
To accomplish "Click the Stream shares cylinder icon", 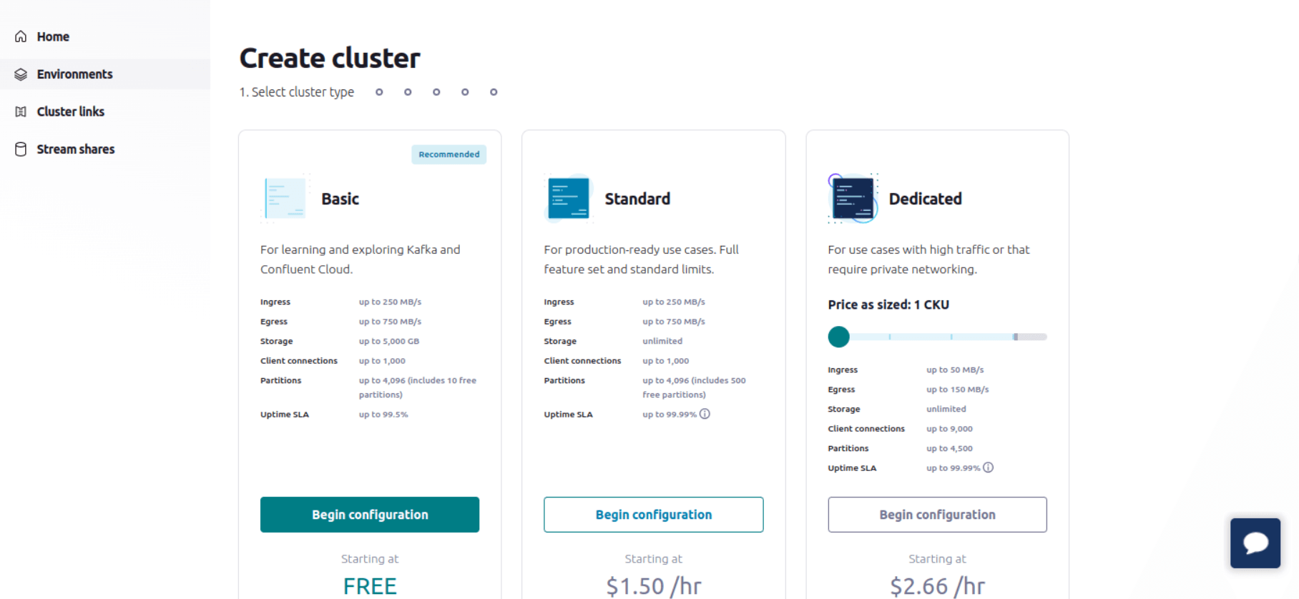I will [21, 149].
